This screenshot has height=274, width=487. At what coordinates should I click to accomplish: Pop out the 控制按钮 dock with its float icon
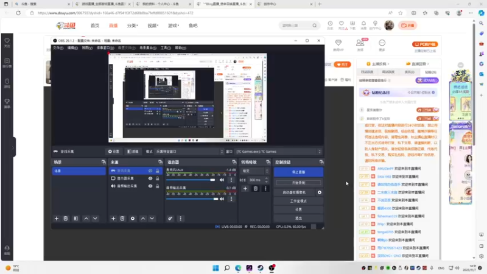tap(321, 162)
